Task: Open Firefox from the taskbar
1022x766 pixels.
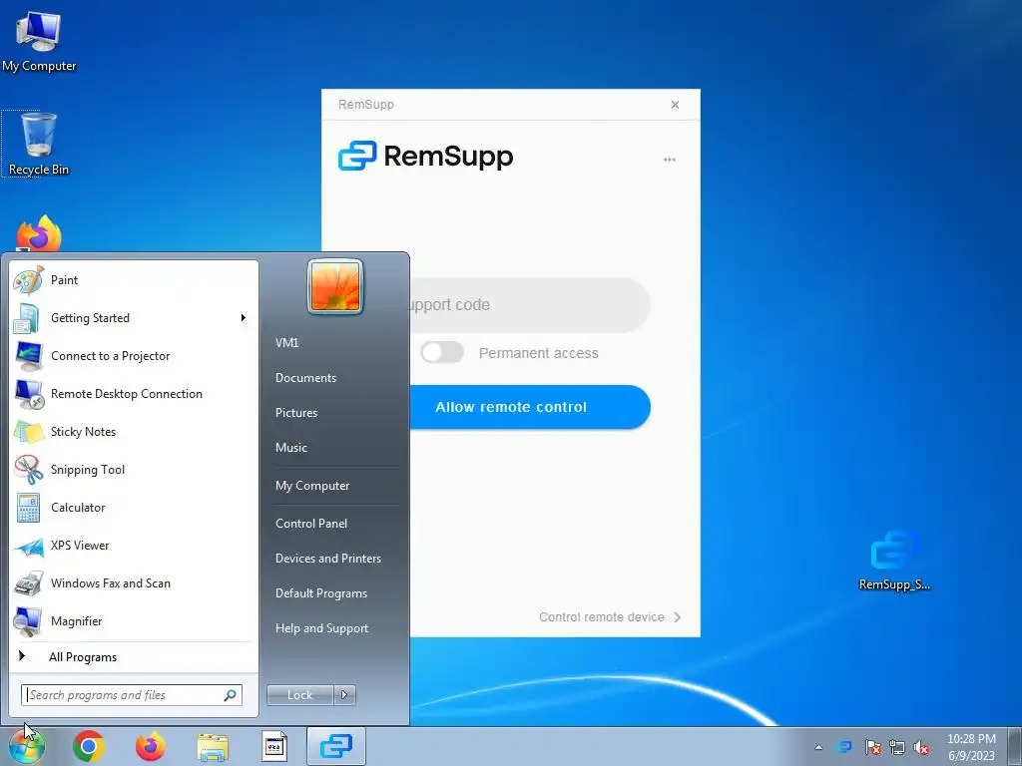Action: 151,746
